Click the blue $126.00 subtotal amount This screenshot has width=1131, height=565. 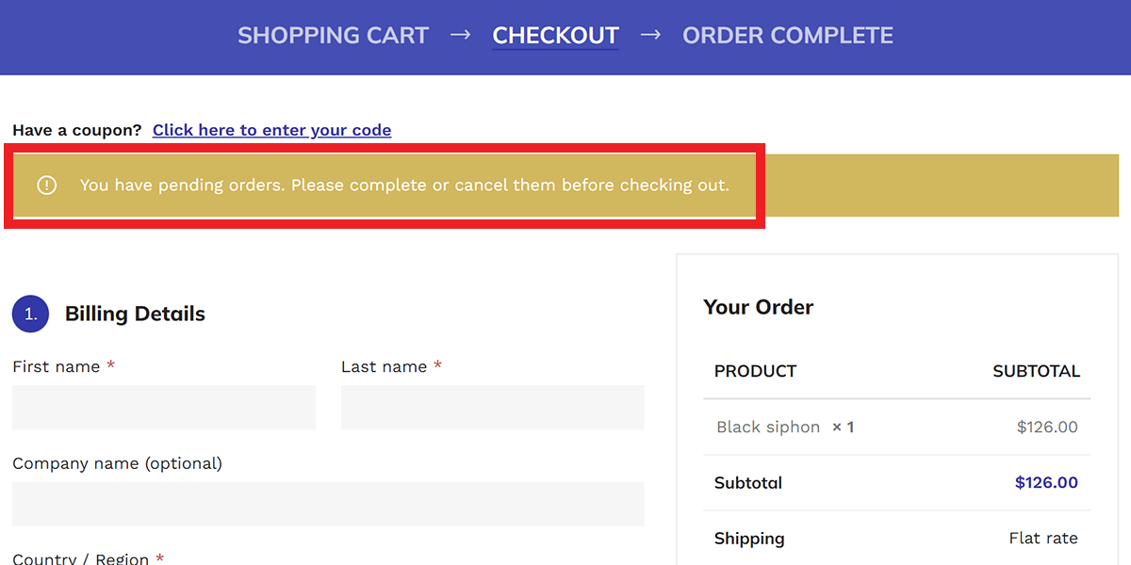[x=1046, y=482]
